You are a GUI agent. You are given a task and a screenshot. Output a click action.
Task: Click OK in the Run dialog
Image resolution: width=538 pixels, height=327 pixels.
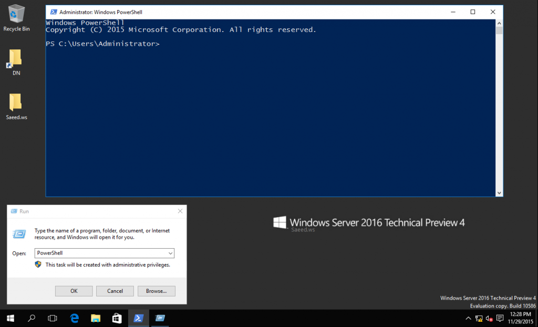coord(74,291)
